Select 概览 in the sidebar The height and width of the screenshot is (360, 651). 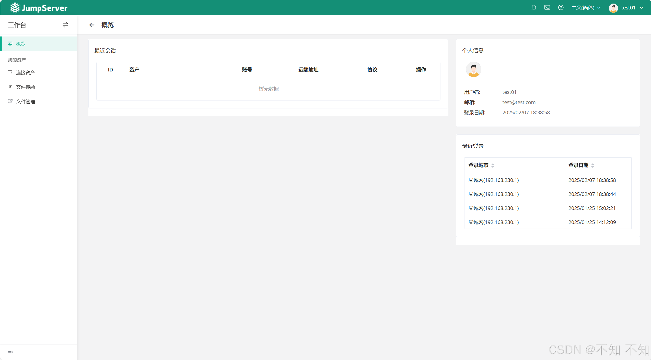tap(21, 44)
